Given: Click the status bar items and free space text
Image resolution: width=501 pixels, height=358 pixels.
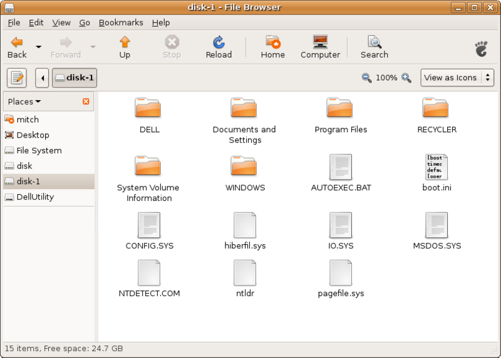Looking at the screenshot, I should click(x=64, y=349).
